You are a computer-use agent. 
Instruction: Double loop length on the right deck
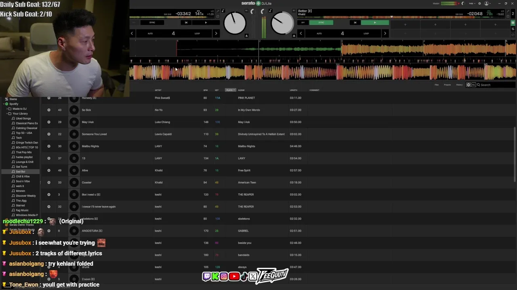coord(385,33)
